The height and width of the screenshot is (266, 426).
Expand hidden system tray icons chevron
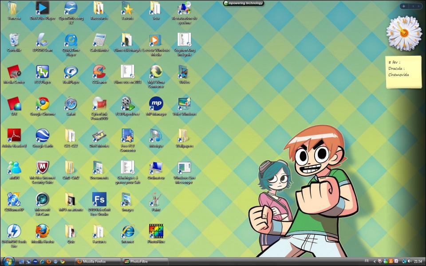[x=375, y=262]
